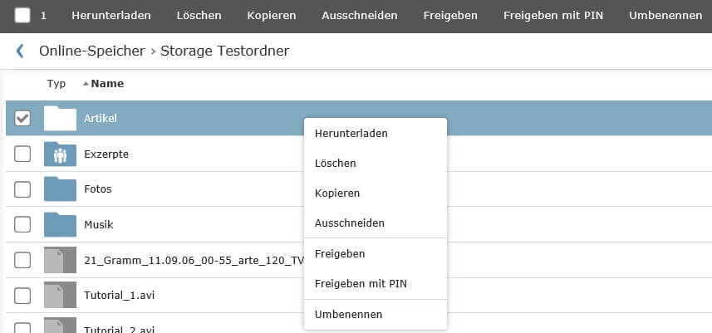Viewport: 712px width, 333px height.
Task: Uncheck the Artikel folder checkbox
Action: tap(22, 119)
